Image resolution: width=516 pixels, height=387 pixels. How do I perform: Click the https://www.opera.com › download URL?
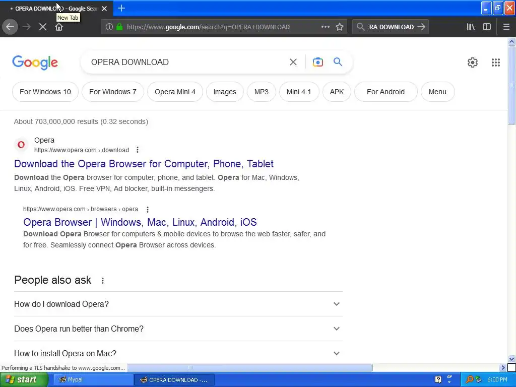pyautogui.click(x=82, y=150)
